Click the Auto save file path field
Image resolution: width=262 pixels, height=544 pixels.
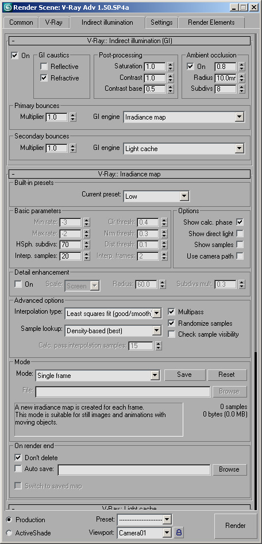[134, 470]
